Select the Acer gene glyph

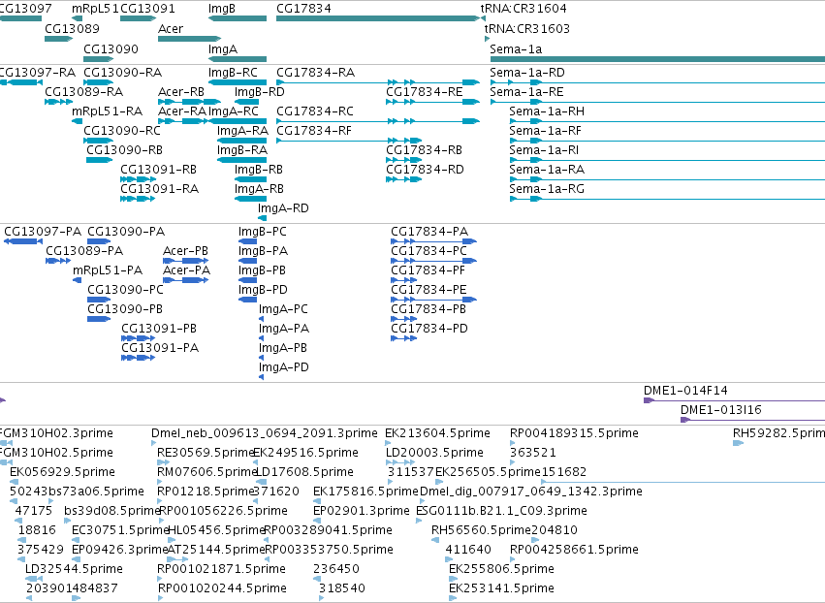(x=189, y=39)
